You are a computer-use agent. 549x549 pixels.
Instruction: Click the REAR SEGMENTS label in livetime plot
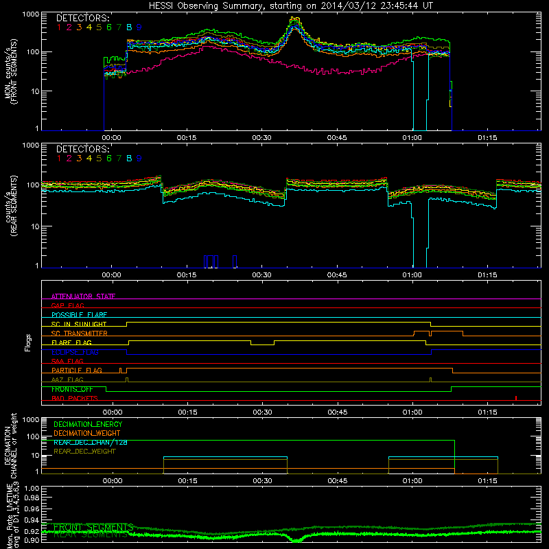91,535
